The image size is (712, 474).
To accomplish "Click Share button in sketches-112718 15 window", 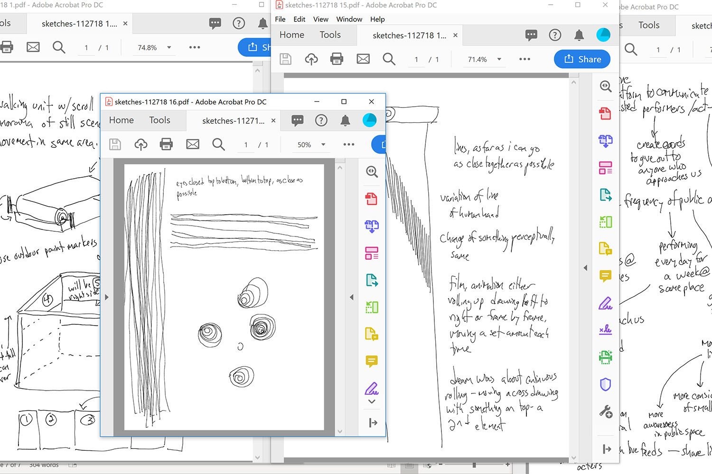I will coord(582,59).
